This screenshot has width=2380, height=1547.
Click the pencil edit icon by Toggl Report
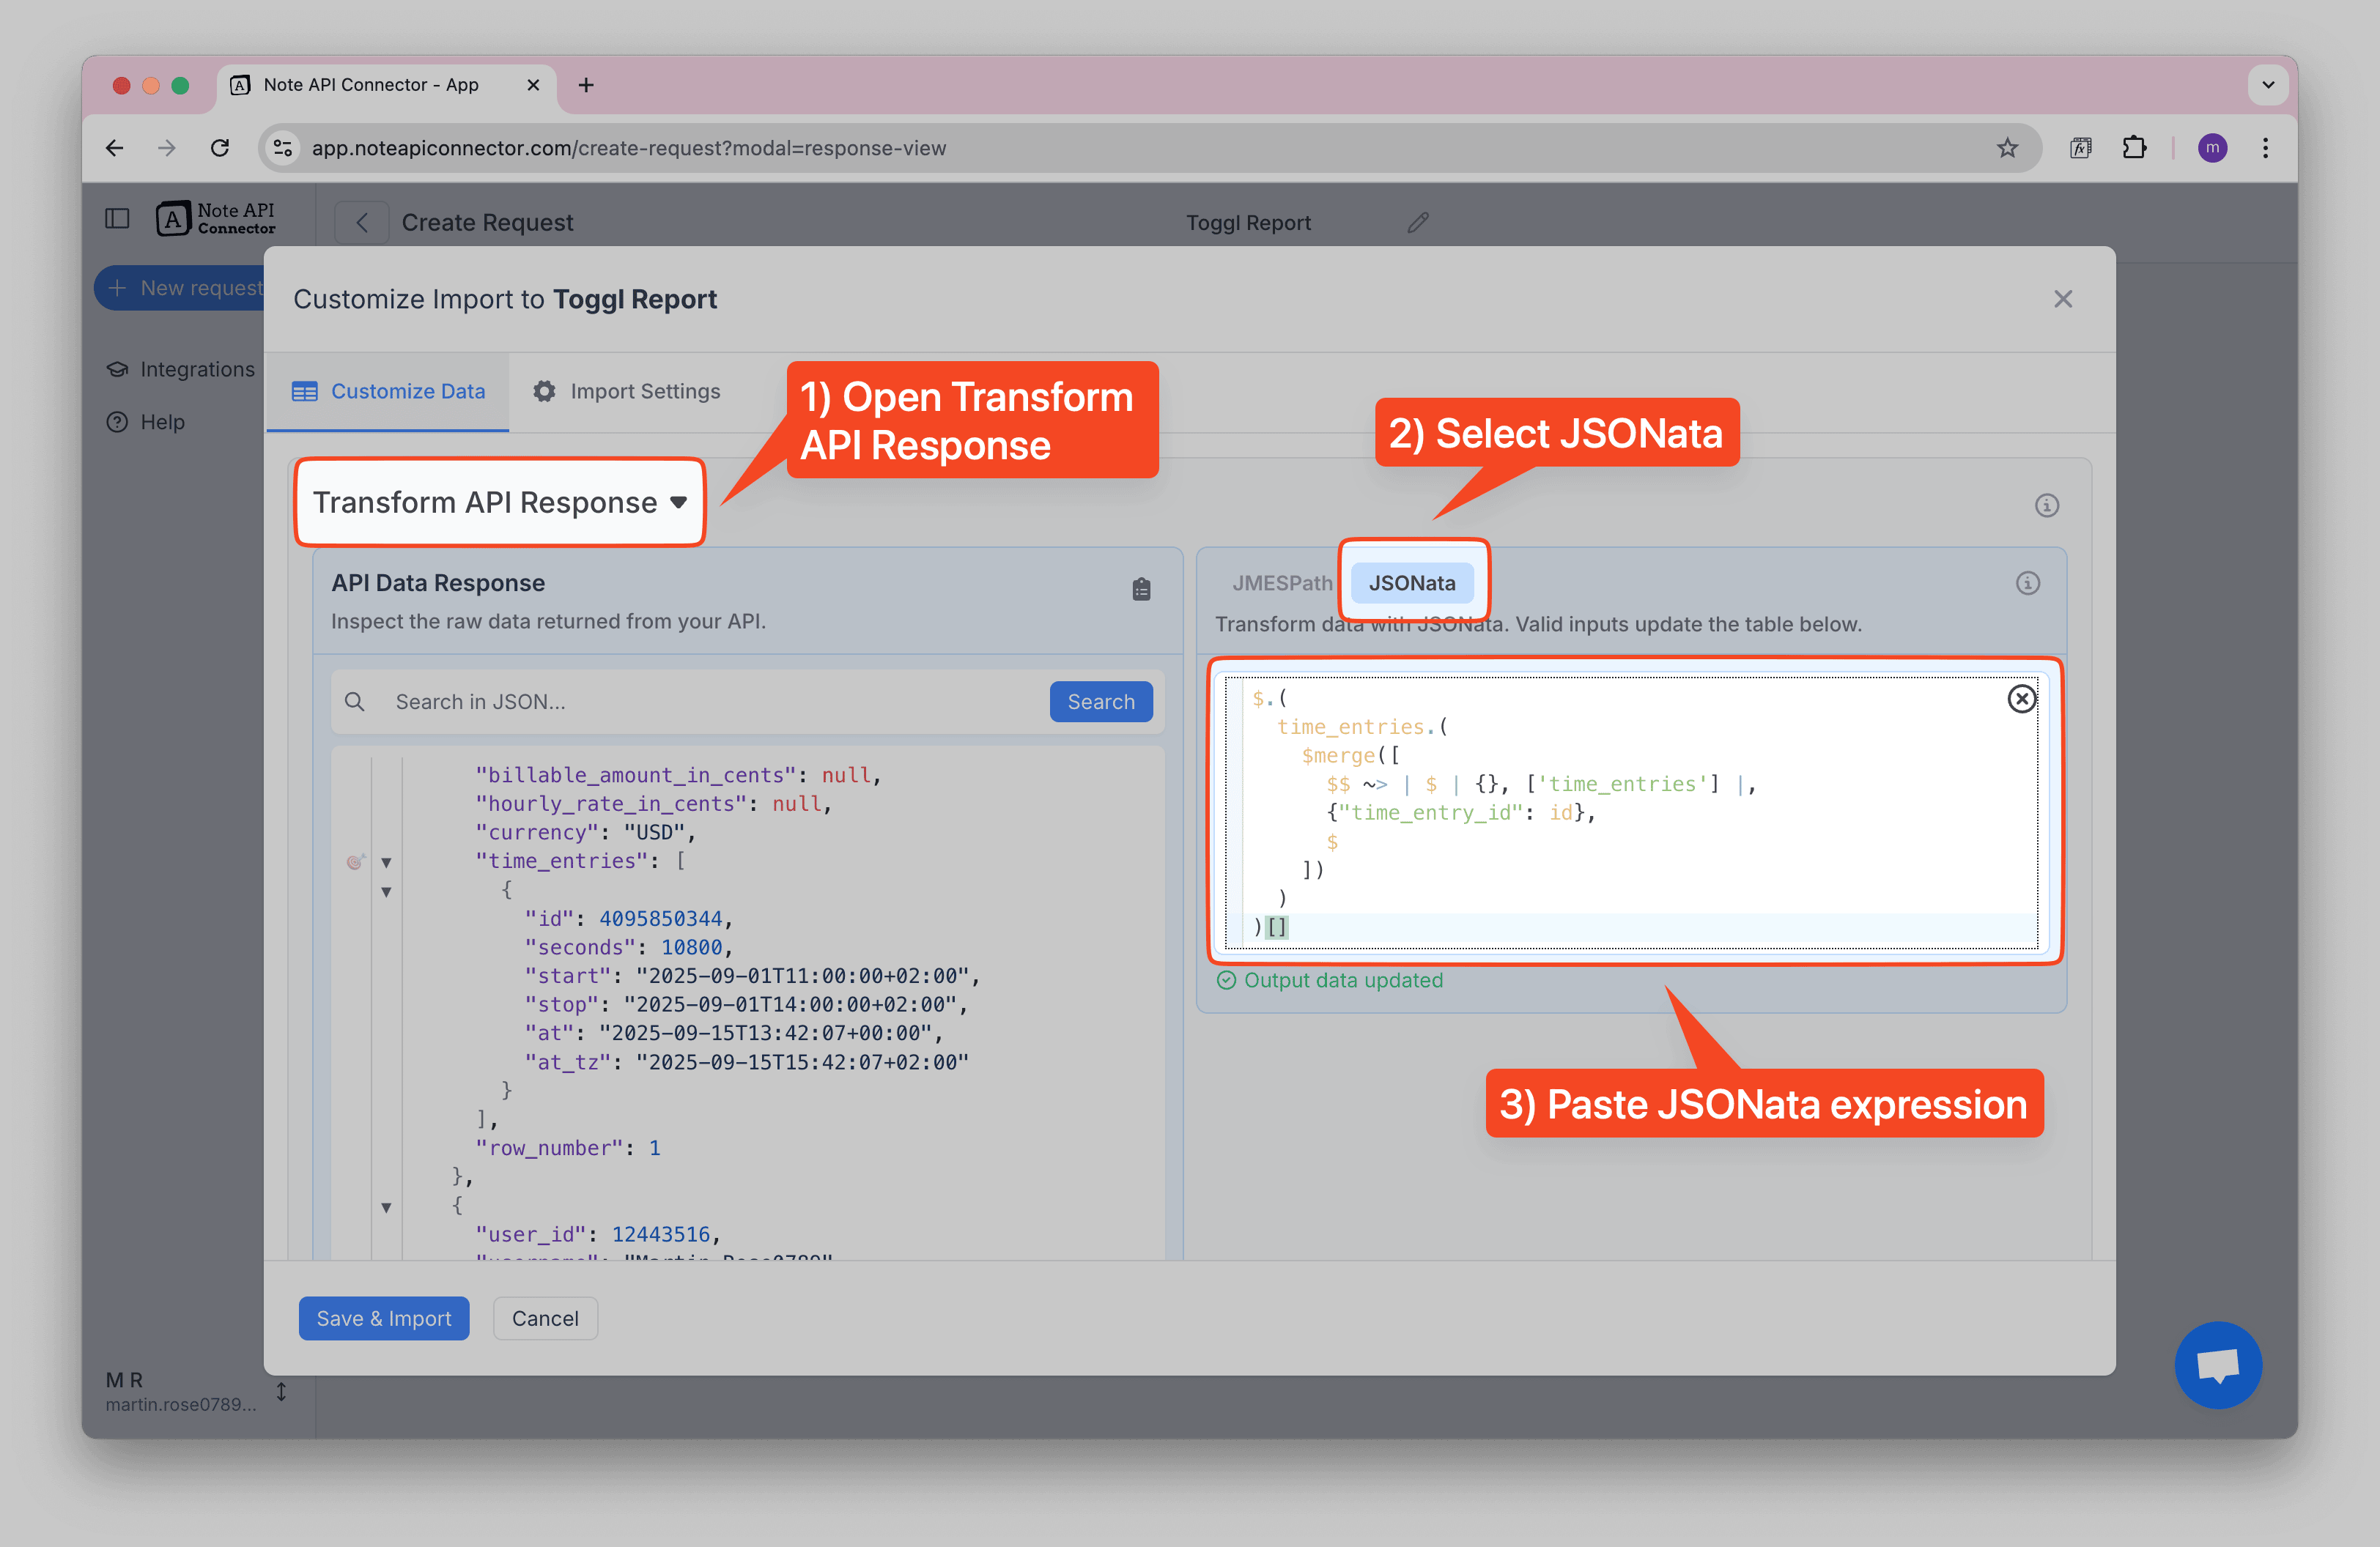1417,222
